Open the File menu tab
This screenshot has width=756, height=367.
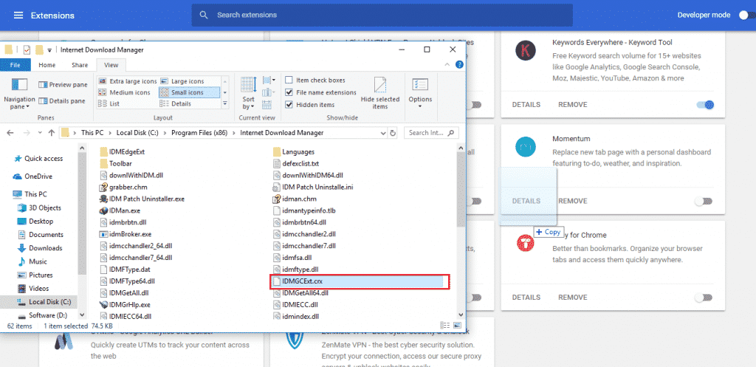tap(15, 65)
